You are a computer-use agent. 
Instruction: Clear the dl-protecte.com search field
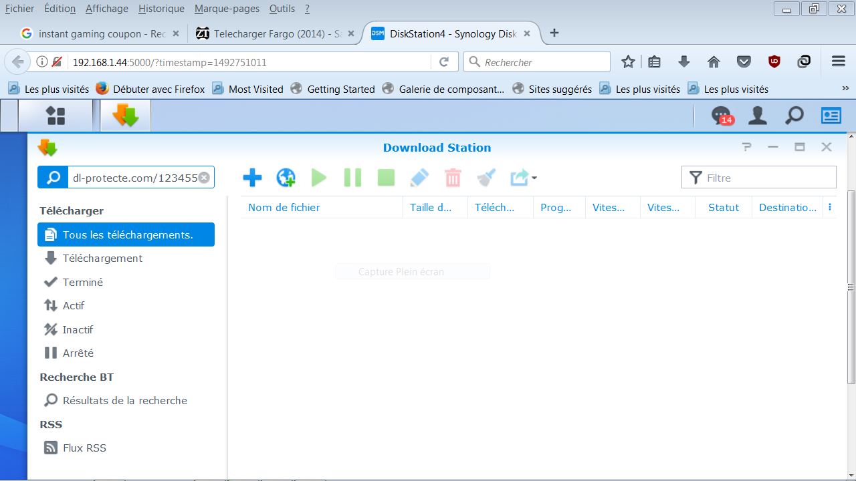point(204,178)
